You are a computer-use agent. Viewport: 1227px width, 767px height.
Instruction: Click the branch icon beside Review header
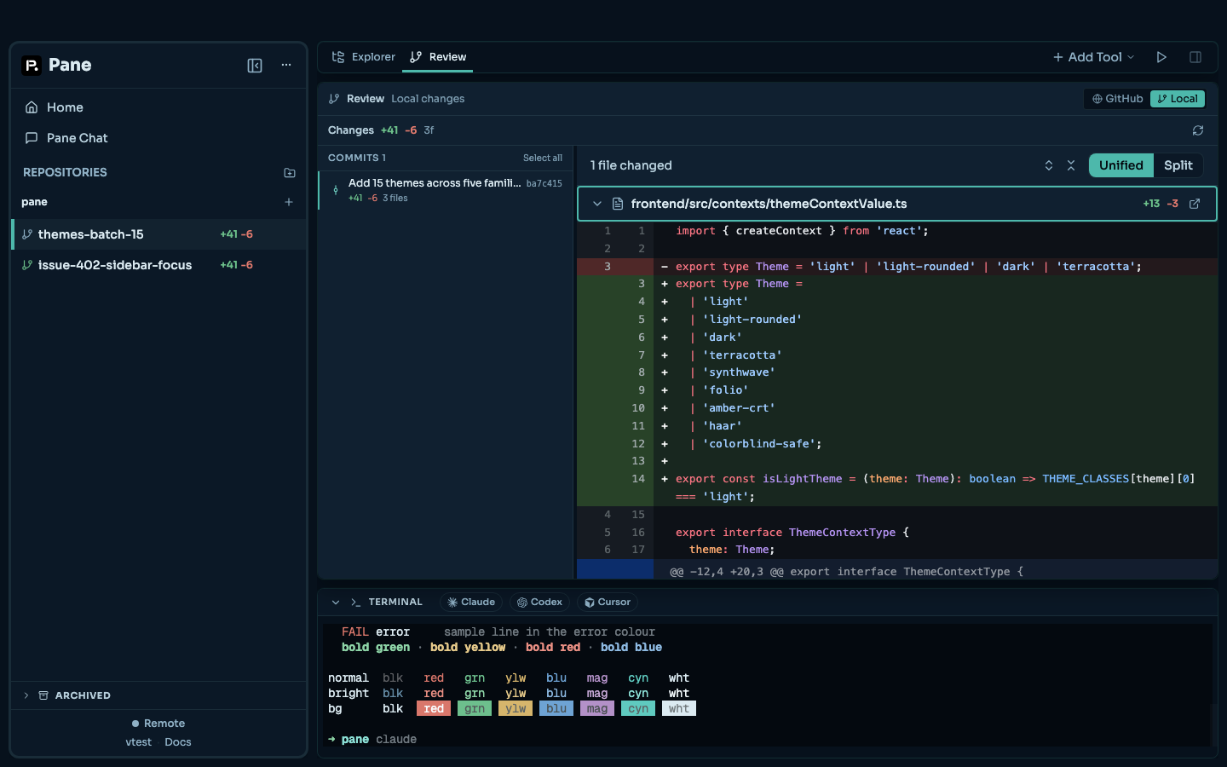(334, 99)
